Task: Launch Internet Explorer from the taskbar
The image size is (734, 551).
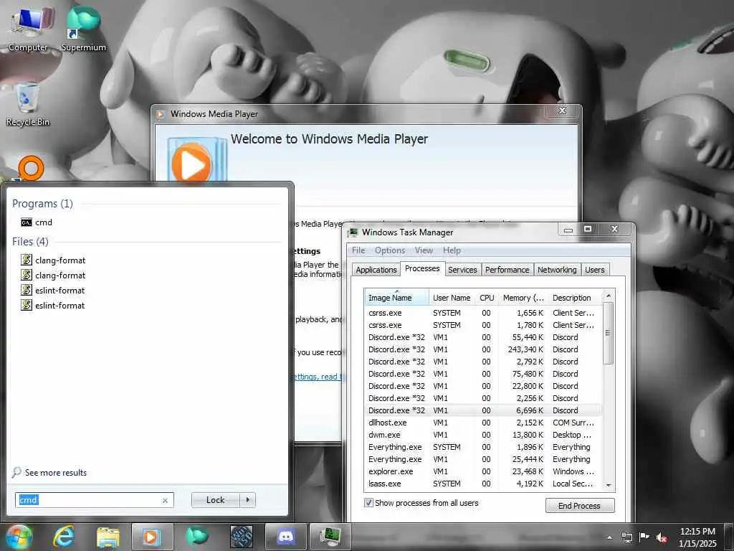Action: 64,537
